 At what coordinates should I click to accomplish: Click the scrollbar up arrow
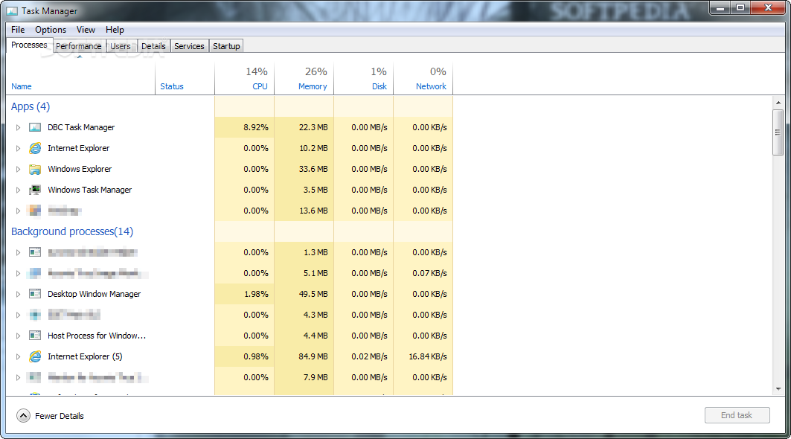tap(778, 103)
